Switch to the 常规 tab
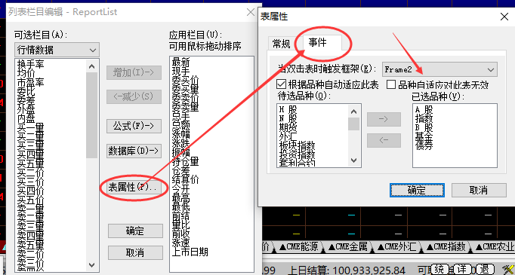 281,44
